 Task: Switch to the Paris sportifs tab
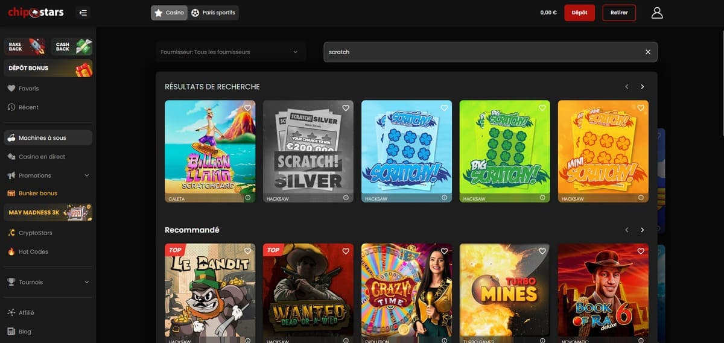click(x=214, y=13)
